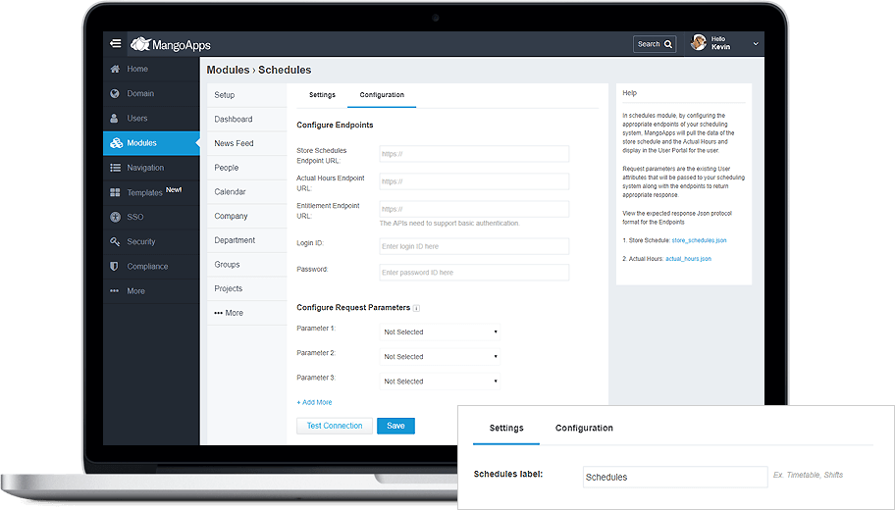Click the Search box in header
895x510 pixels.
click(x=655, y=44)
